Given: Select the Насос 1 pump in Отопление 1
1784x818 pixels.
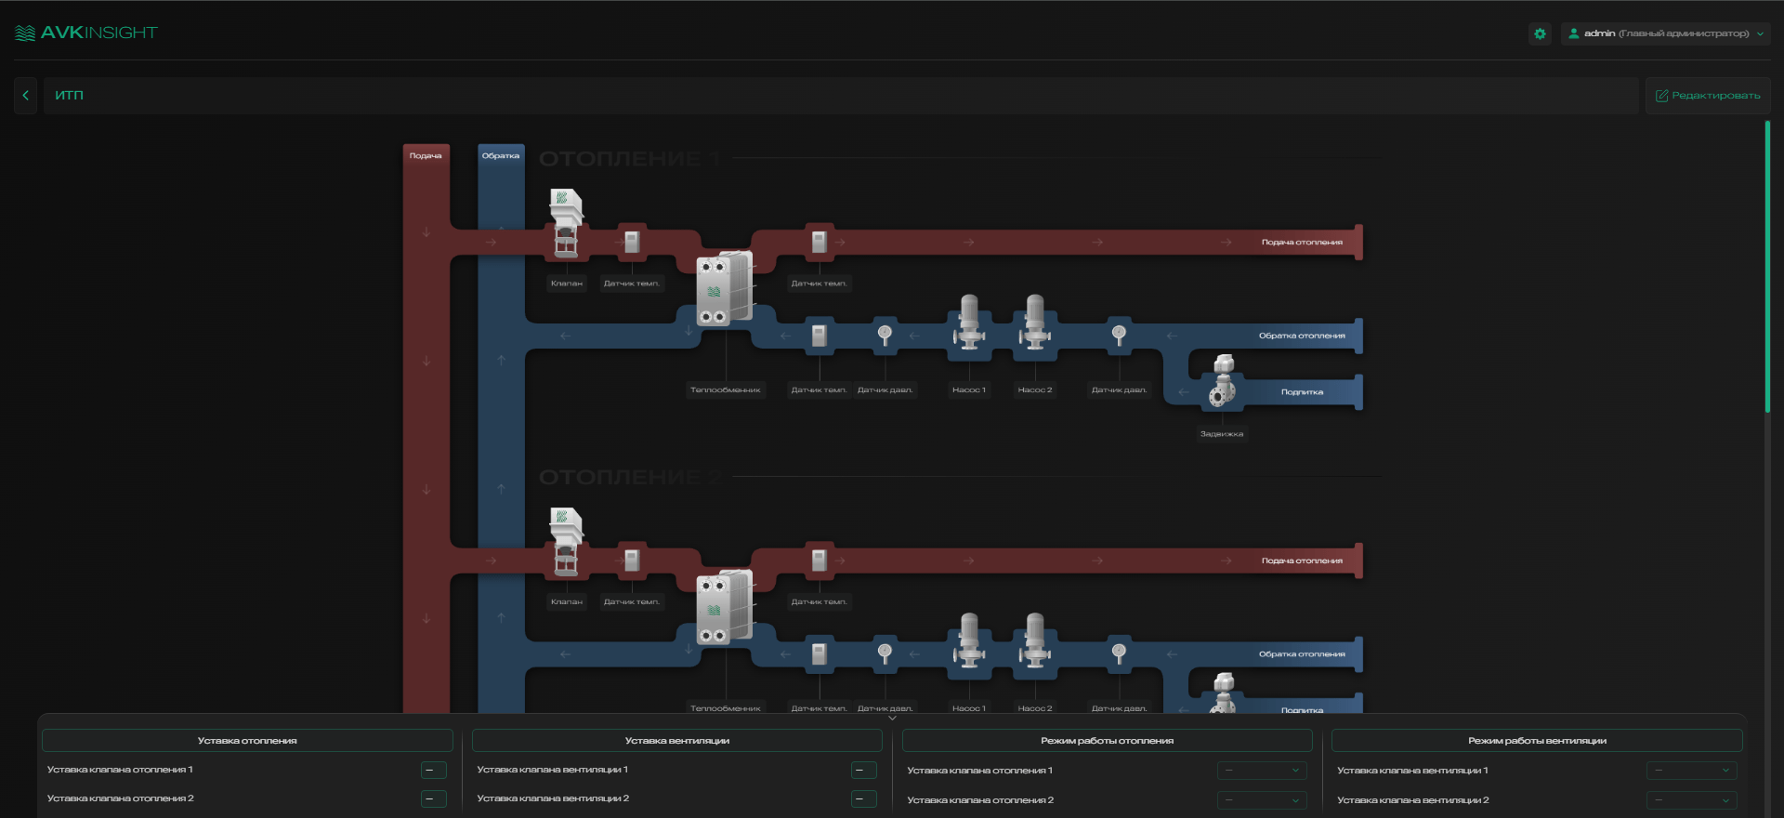Looking at the screenshot, I should click(968, 323).
